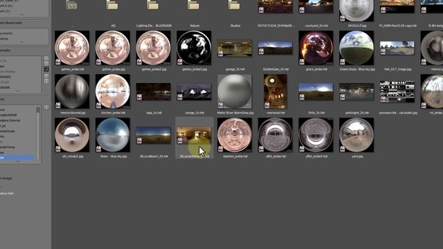Image resolution: width=443 pixels, height=249 pixels.
Task: Click the grace_probe.hdr file name
Action: click(316, 69)
